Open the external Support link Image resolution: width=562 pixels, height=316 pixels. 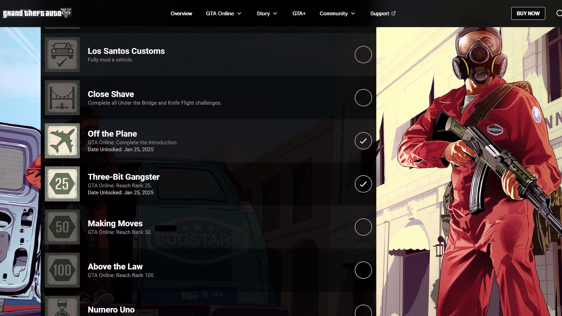[383, 14]
